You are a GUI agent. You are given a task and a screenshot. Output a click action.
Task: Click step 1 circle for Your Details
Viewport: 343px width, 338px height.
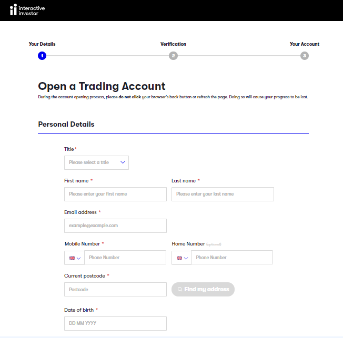click(x=42, y=56)
